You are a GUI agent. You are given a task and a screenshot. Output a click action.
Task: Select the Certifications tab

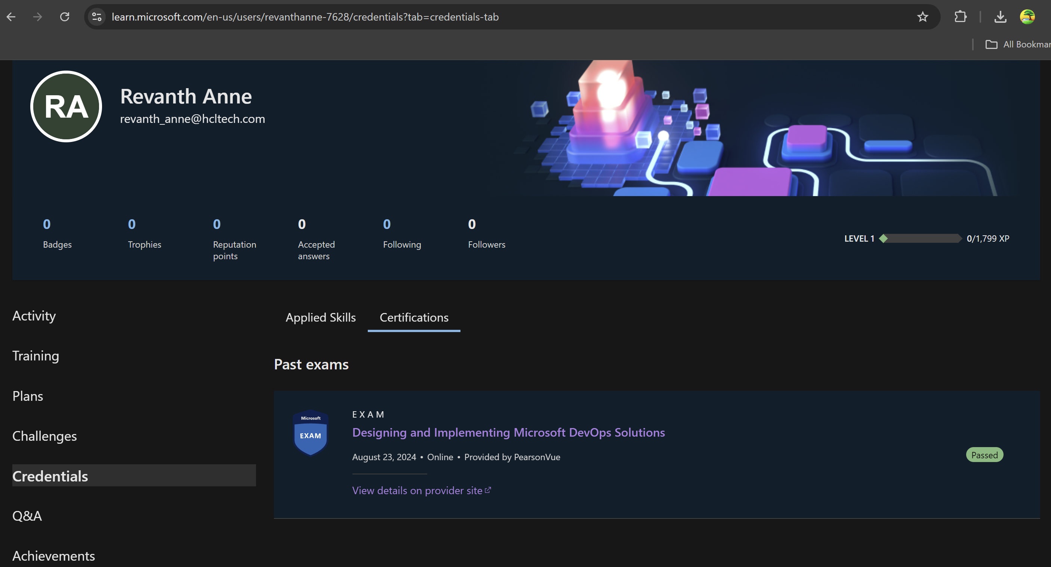414,317
